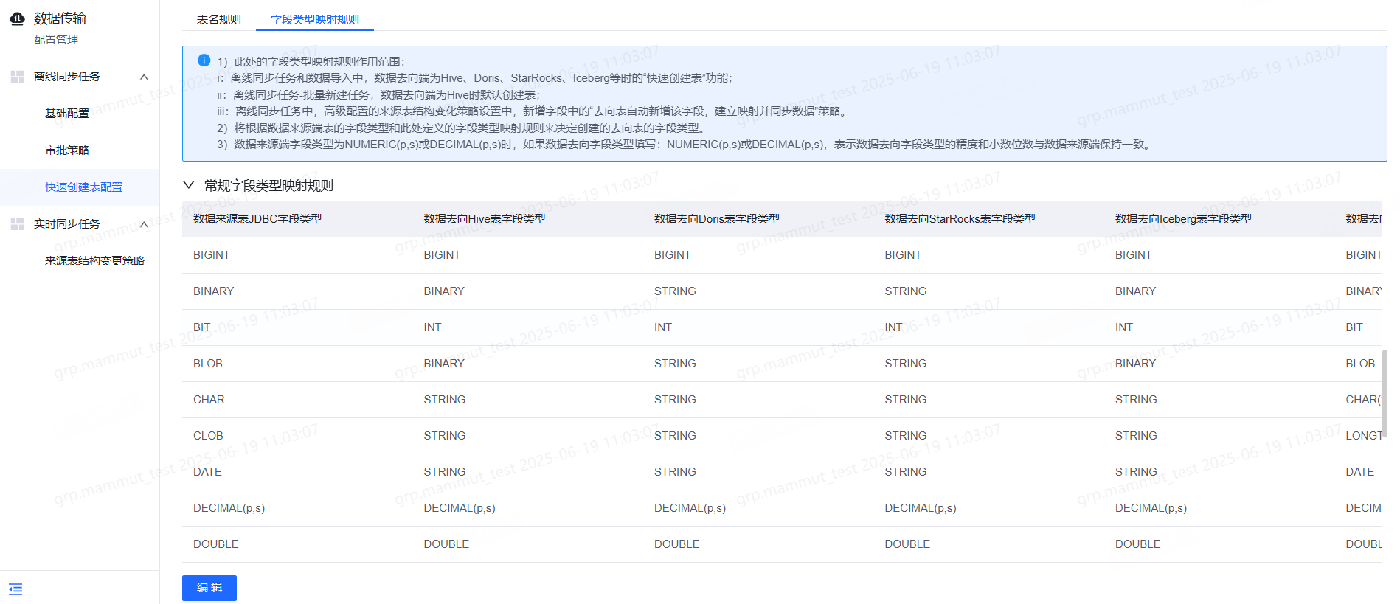The image size is (1400, 604).
Task: Click 数据来源表JDBC字段类型 column header
Action: (x=257, y=219)
